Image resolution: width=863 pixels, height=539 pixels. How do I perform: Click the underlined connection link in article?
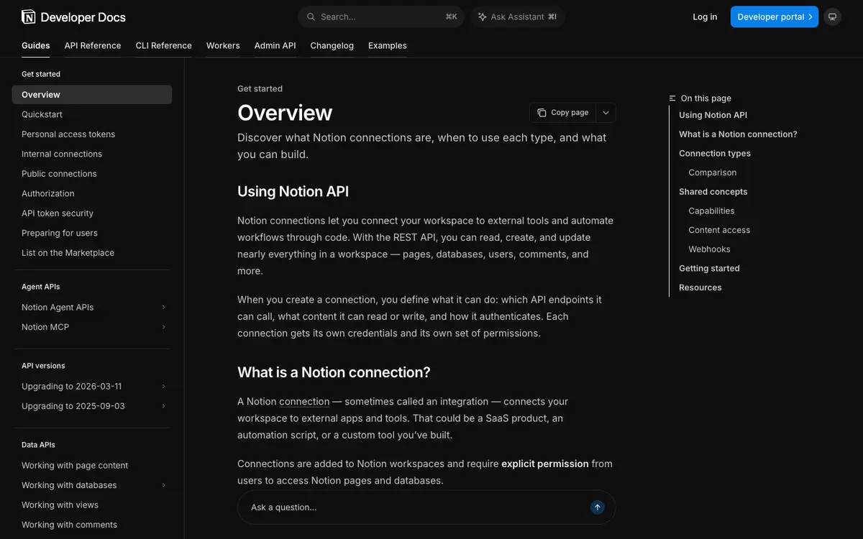click(304, 402)
